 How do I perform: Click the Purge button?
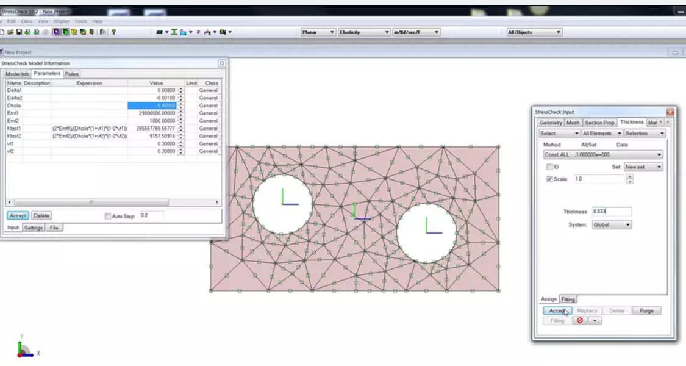(x=646, y=311)
